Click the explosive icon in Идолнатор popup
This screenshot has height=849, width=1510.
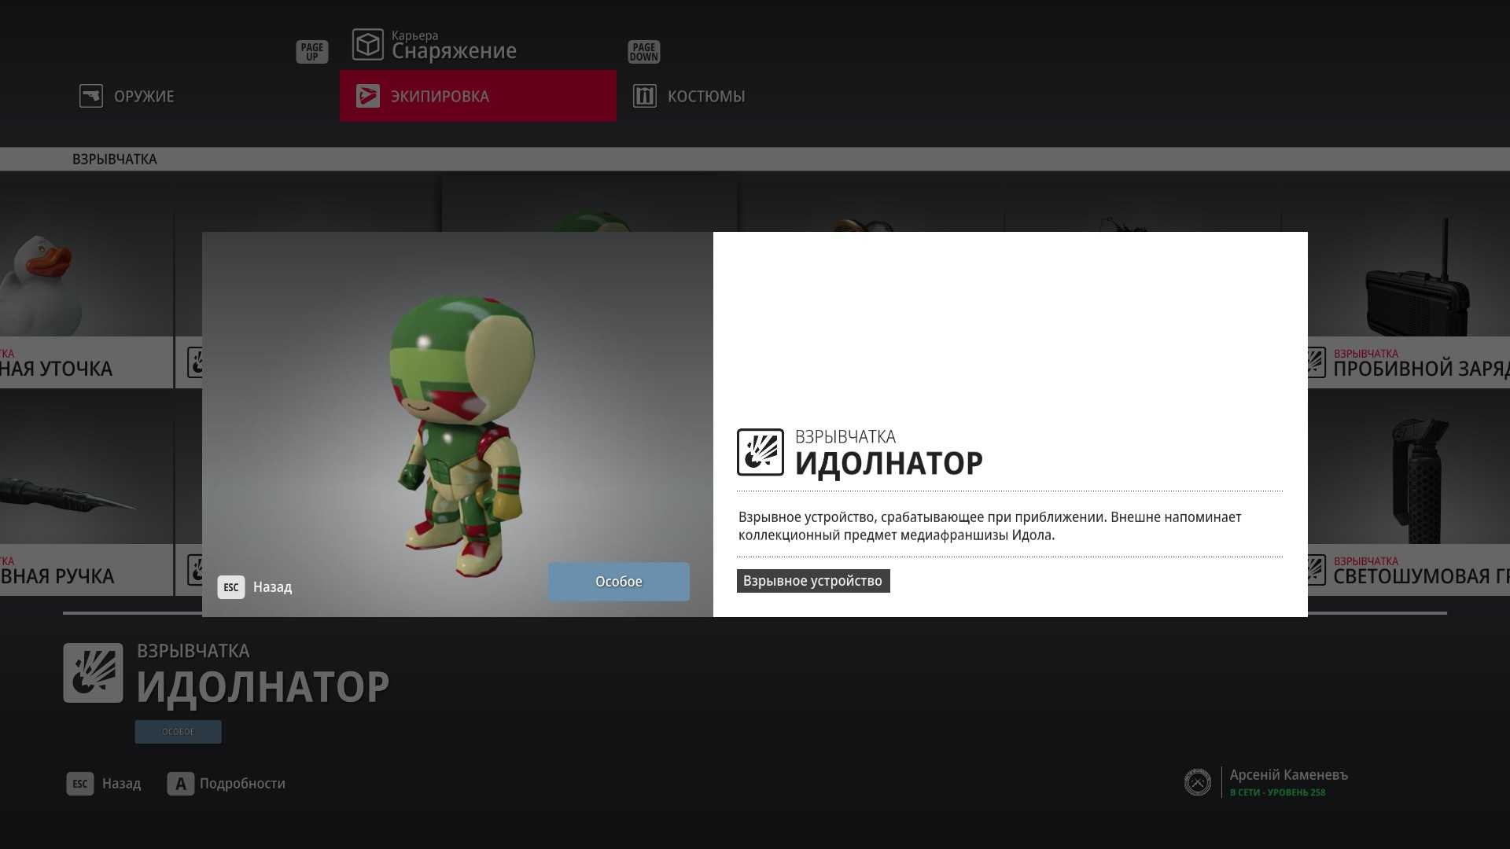(760, 452)
